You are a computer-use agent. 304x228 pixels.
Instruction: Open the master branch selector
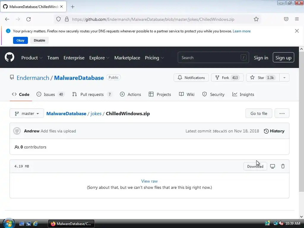point(27,113)
